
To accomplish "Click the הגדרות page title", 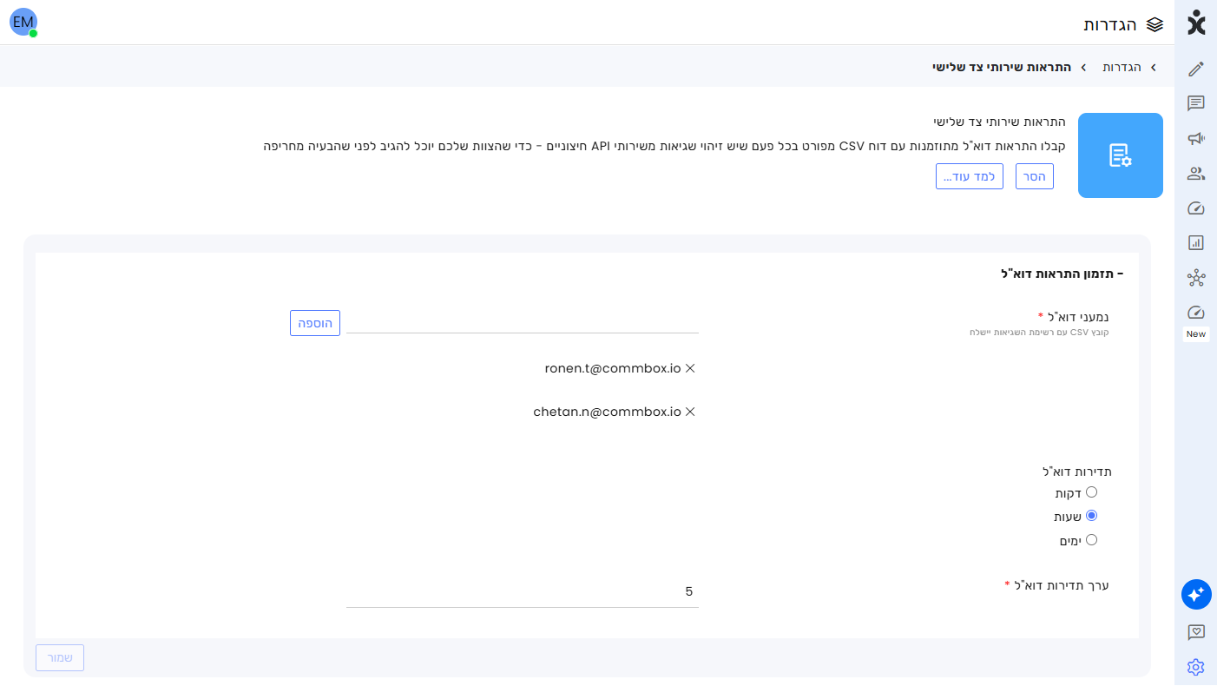I will click(x=1110, y=24).
